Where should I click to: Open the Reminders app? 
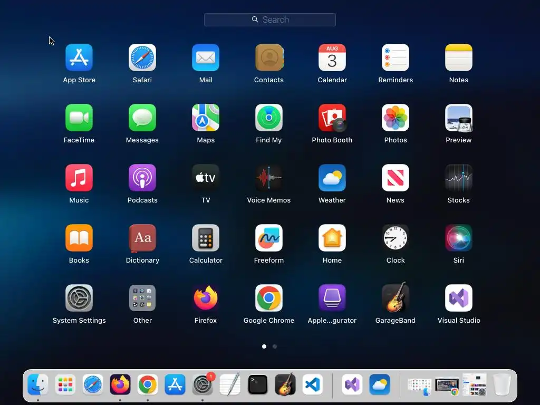(396, 57)
